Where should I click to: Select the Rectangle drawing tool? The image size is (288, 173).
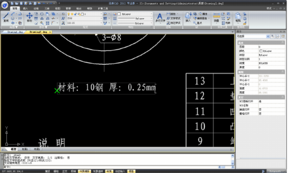coord(20,18)
